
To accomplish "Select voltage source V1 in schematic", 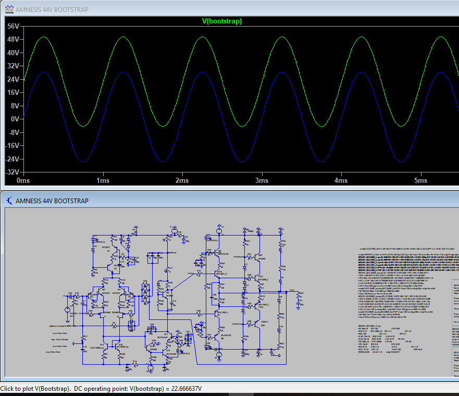I will coord(174,231).
